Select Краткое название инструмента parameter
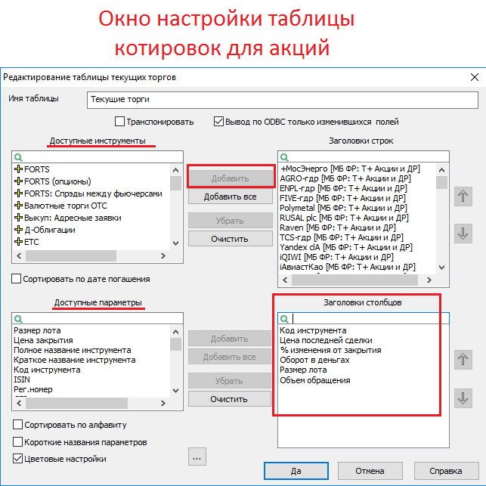486x486 pixels. pyautogui.click(x=75, y=361)
